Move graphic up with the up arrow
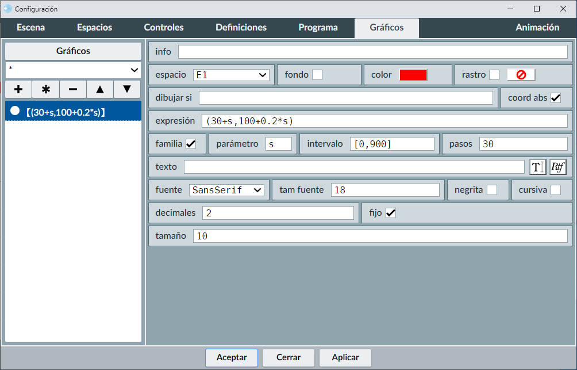The height and width of the screenshot is (370, 577). 100,89
